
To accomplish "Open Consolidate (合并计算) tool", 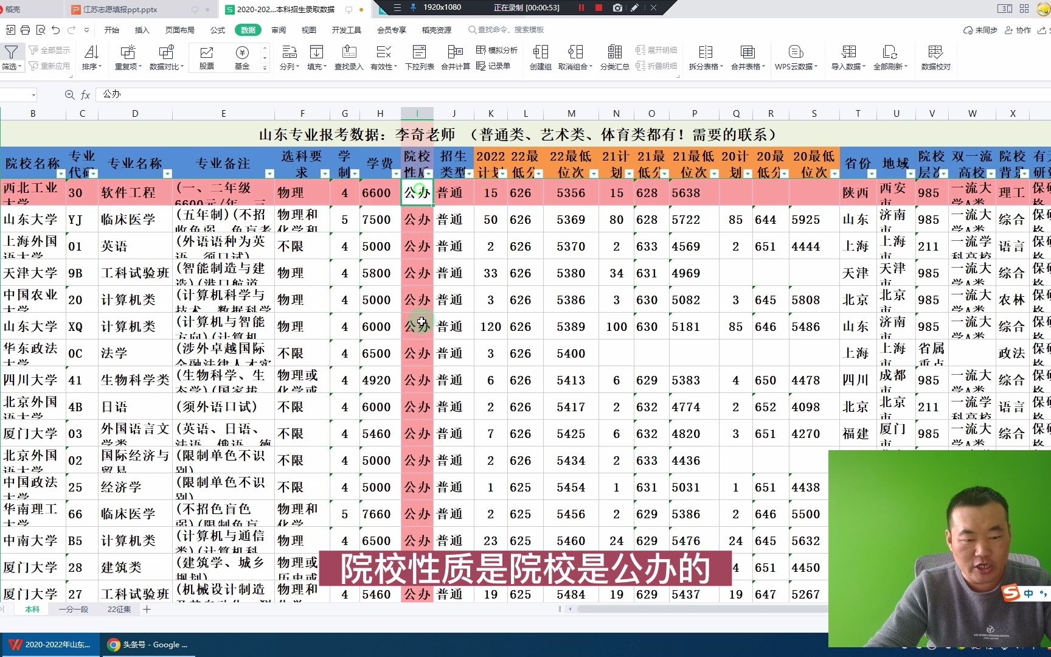I will (456, 57).
